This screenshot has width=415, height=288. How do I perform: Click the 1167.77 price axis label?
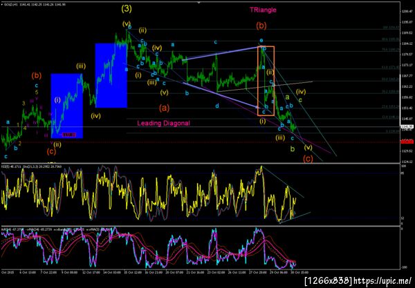tap(407, 76)
